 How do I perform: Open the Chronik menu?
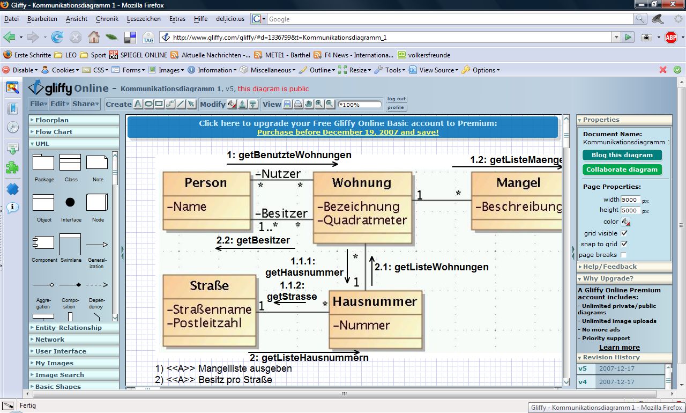(107, 19)
